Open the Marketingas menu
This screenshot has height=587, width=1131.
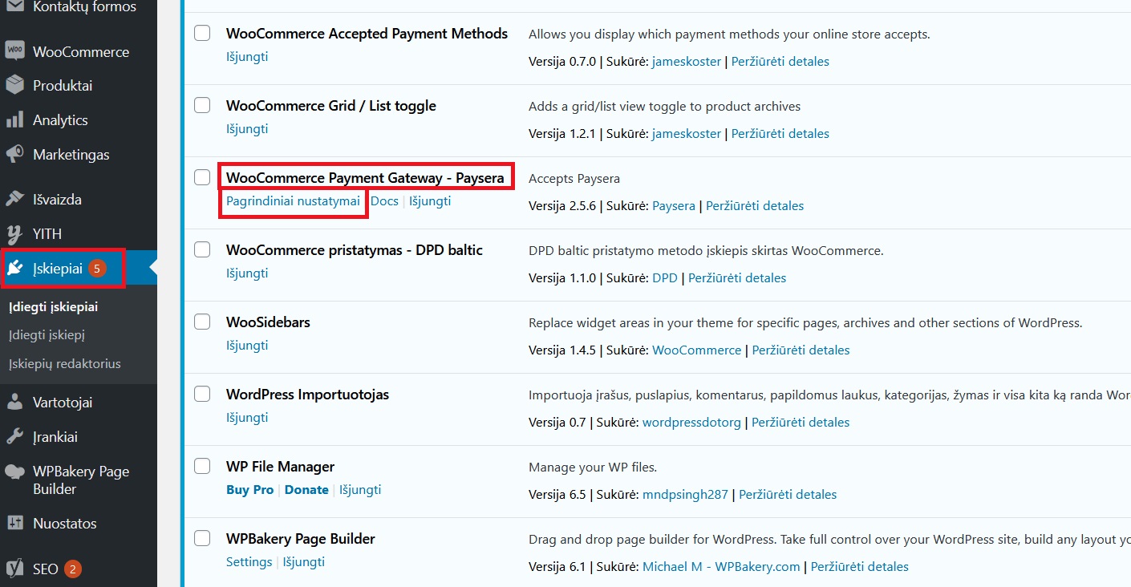tap(79, 154)
